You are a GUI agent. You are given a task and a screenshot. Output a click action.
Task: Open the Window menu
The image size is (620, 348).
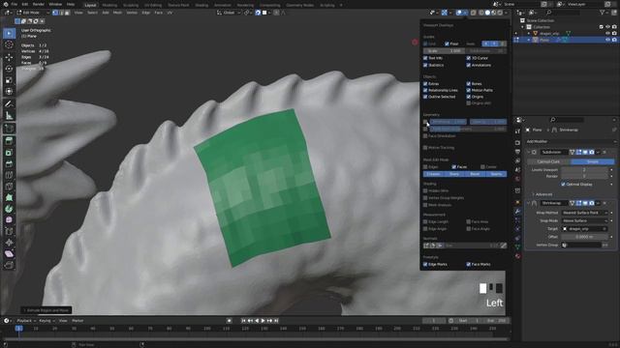click(55, 4)
